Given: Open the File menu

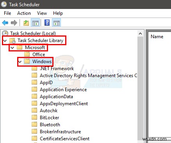Looking at the screenshot, I should pos(7,13).
